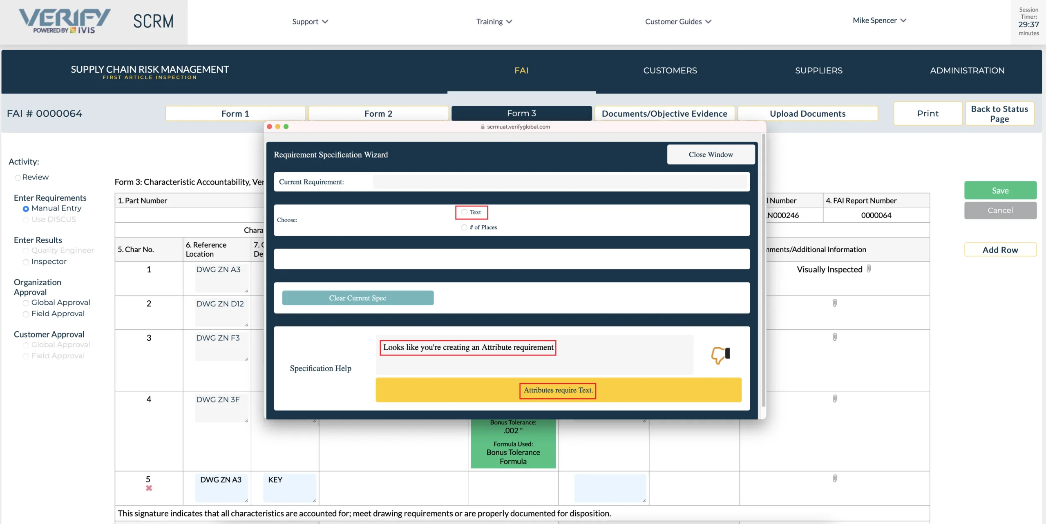Click the DWG ZN A3 field in row 1
This screenshot has height=524, width=1046.
221,279
